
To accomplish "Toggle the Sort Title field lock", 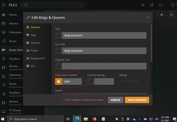I will (x=58, y=51).
